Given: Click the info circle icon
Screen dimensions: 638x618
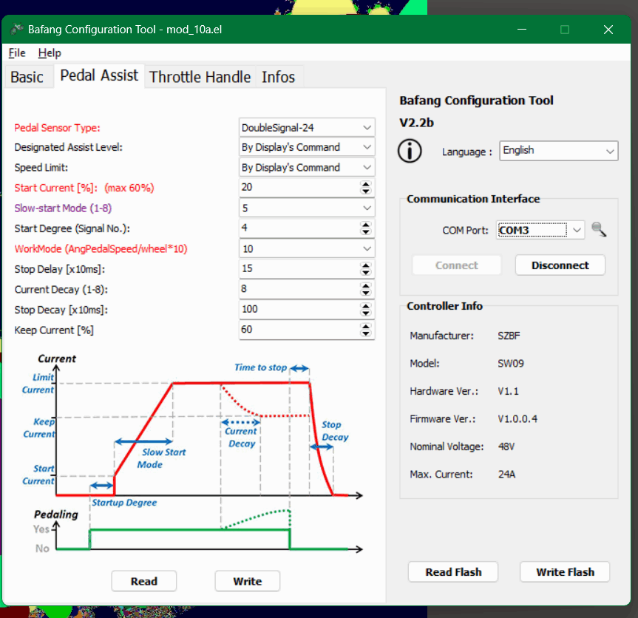Looking at the screenshot, I should click(x=410, y=151).
